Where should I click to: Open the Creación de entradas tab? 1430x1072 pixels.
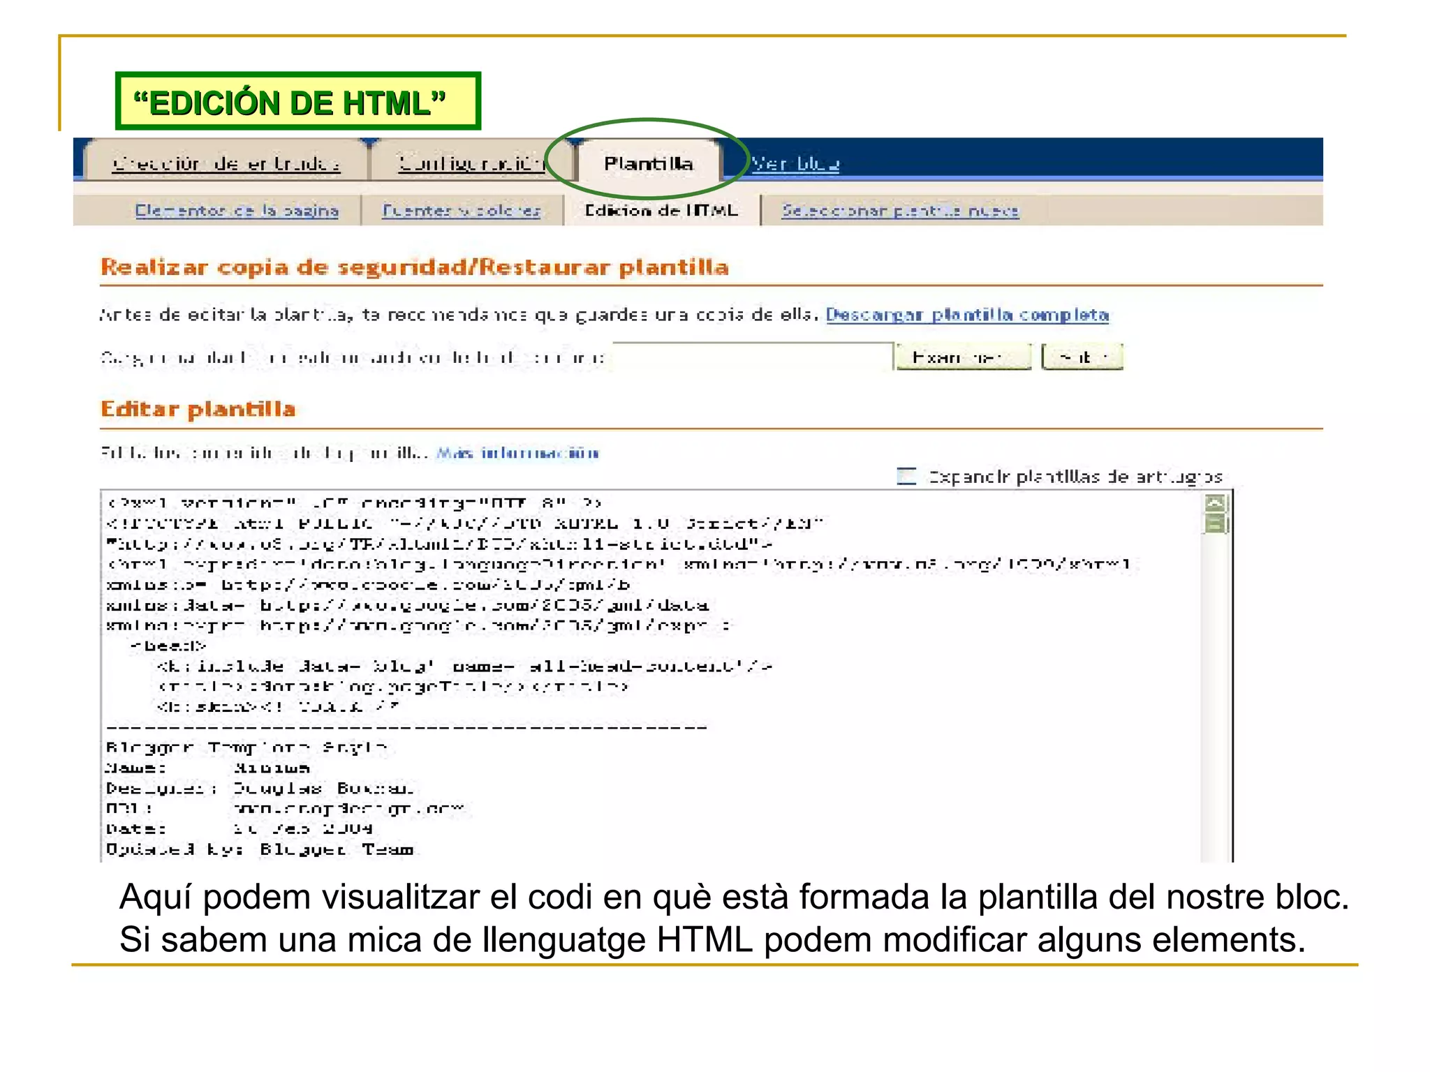pos(226,163)
